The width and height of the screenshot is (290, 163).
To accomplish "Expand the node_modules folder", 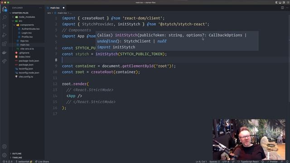I will click(x=27, y=17).
